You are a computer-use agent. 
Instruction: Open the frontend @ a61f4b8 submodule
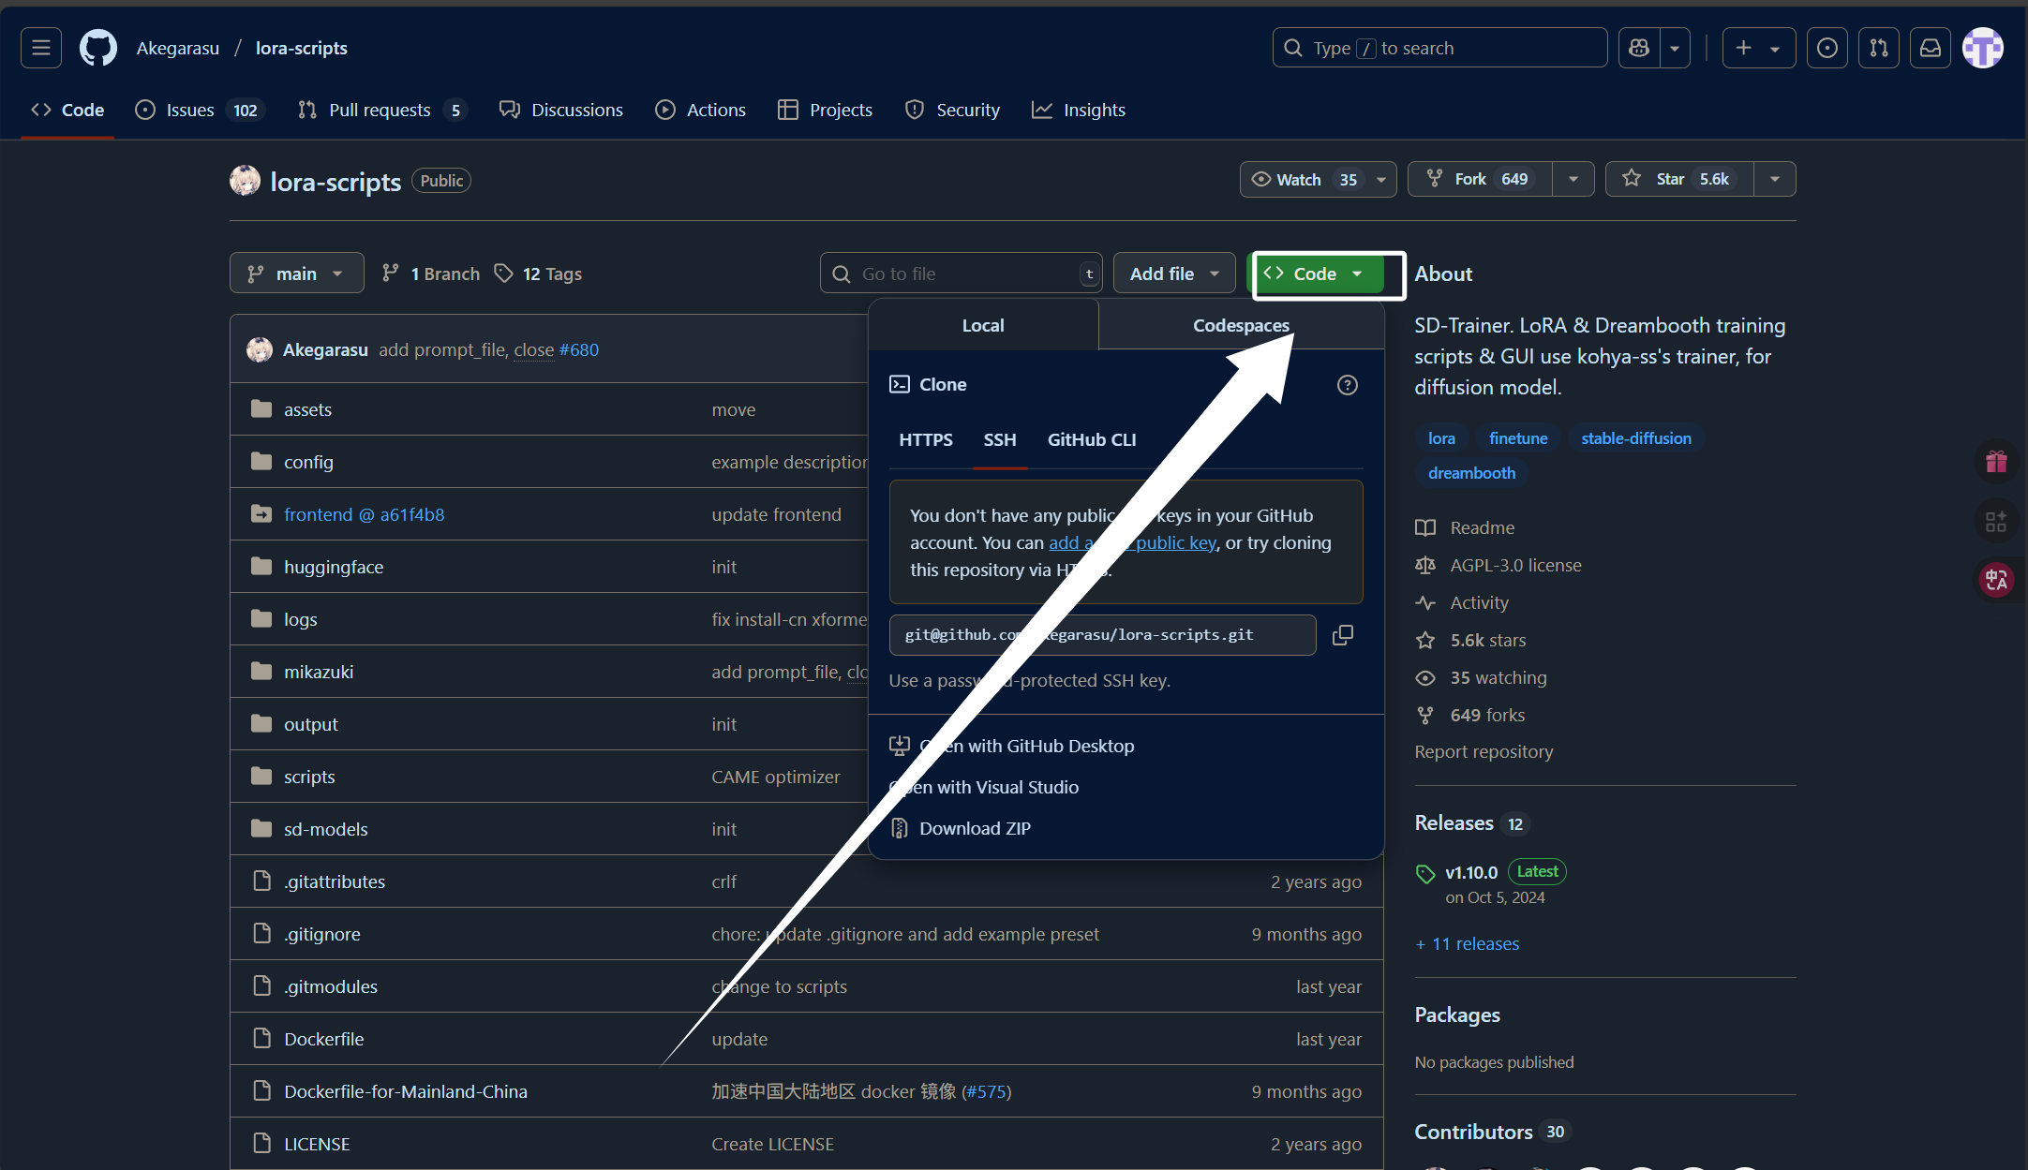364,514
